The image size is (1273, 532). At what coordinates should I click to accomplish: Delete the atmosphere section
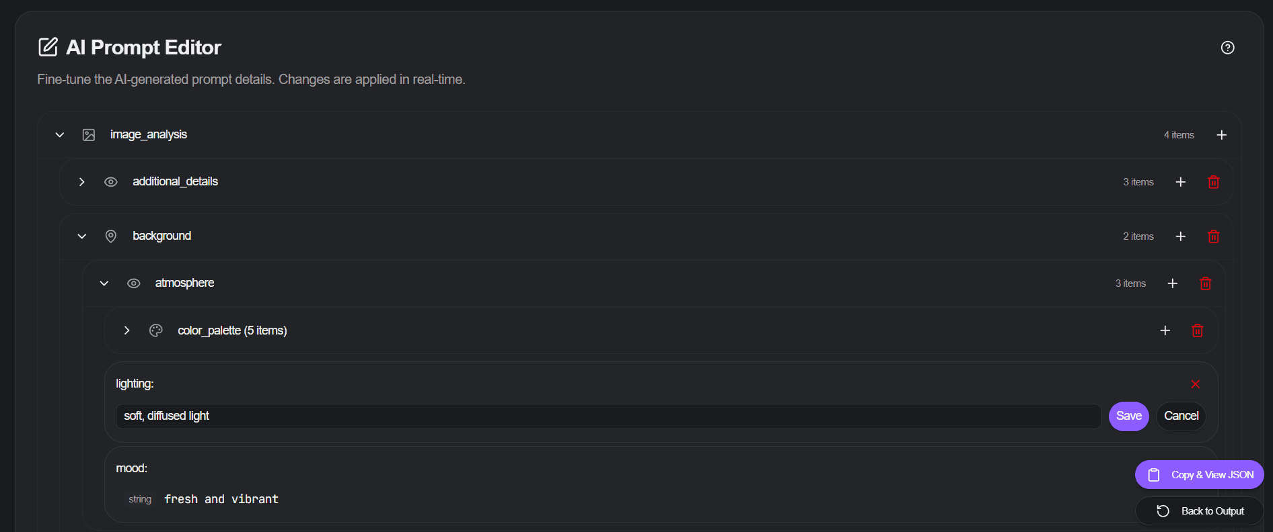[x=1205, y=283]
